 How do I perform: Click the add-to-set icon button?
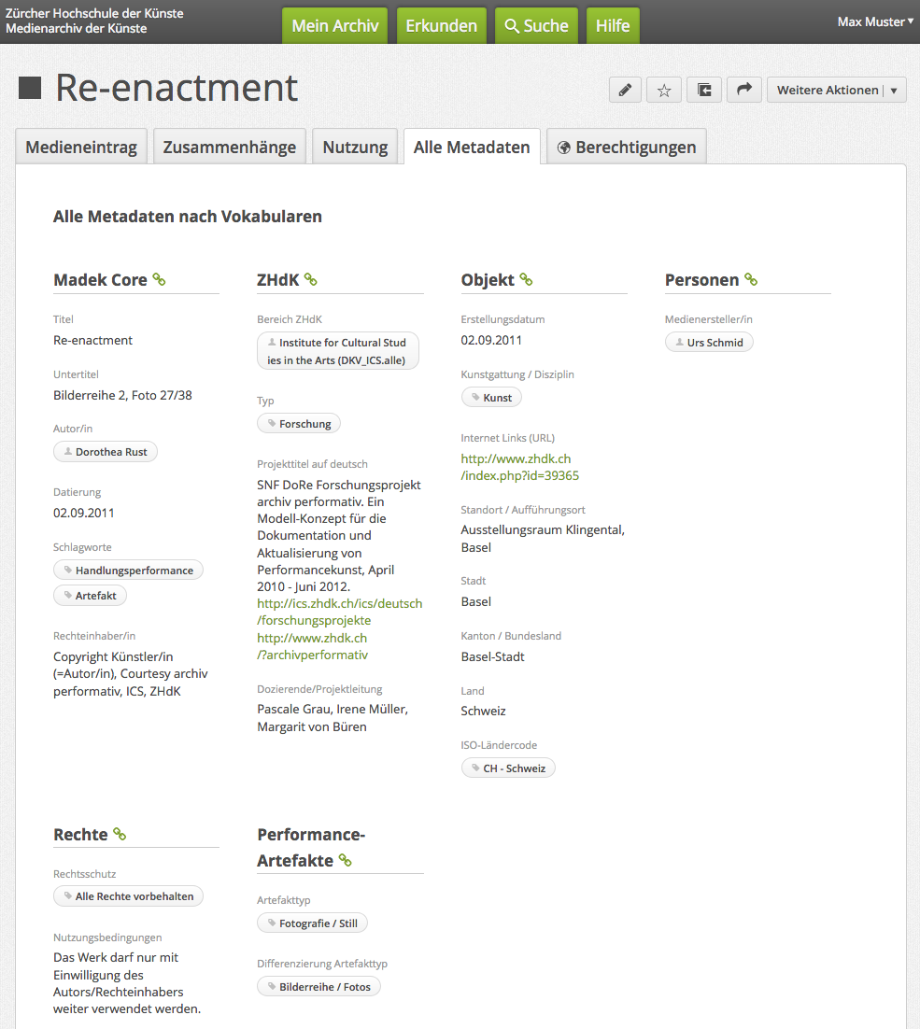pos(704,90)
